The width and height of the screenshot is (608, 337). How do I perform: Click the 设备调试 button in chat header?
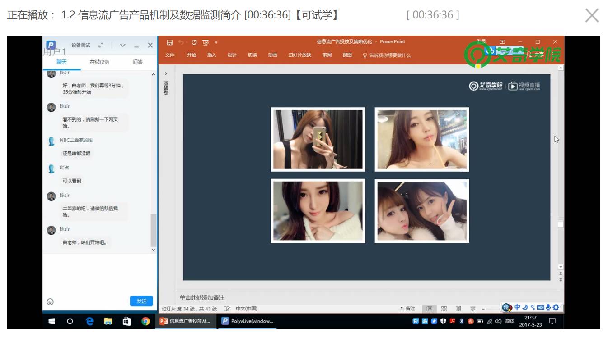(x=81, y=45)
